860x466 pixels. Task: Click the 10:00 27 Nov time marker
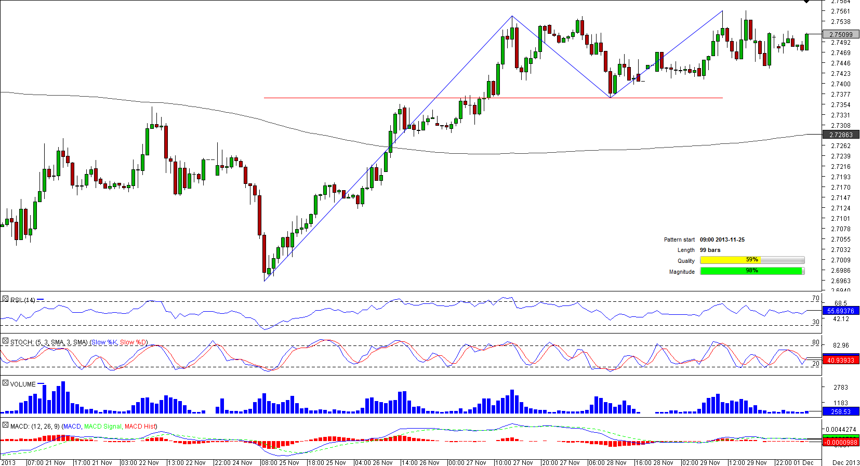(514, 462)
